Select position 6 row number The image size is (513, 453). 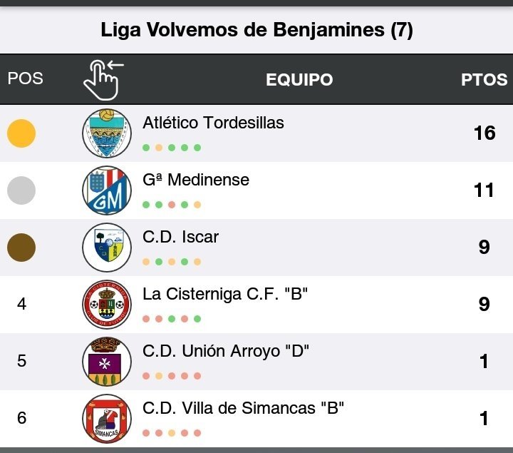21,418
